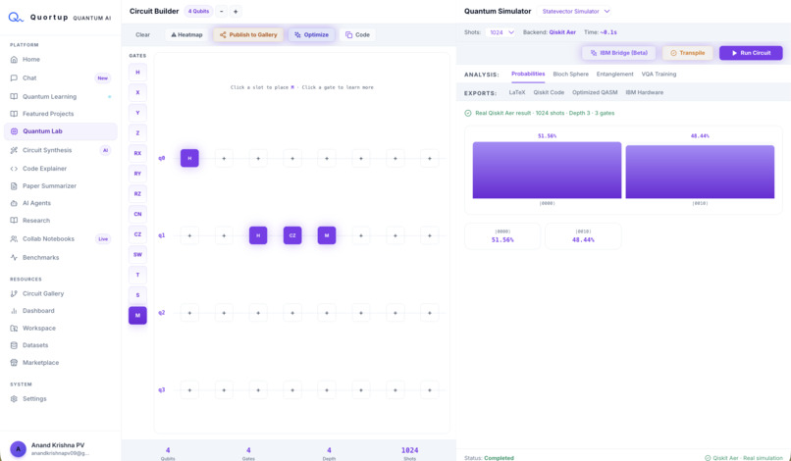Select the X gate from palette

(x=137, y=93)
